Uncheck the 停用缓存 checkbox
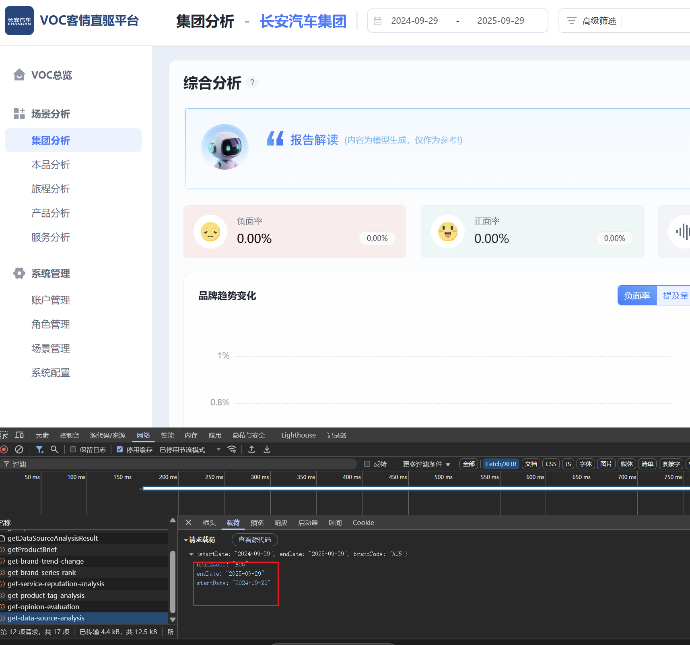Viewport: 690px width, 645px height. tap(119, 449)
